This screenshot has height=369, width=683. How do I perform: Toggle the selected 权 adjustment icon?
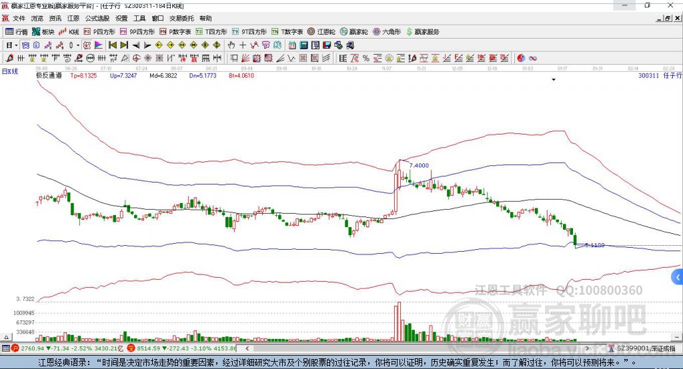[87, 45]
